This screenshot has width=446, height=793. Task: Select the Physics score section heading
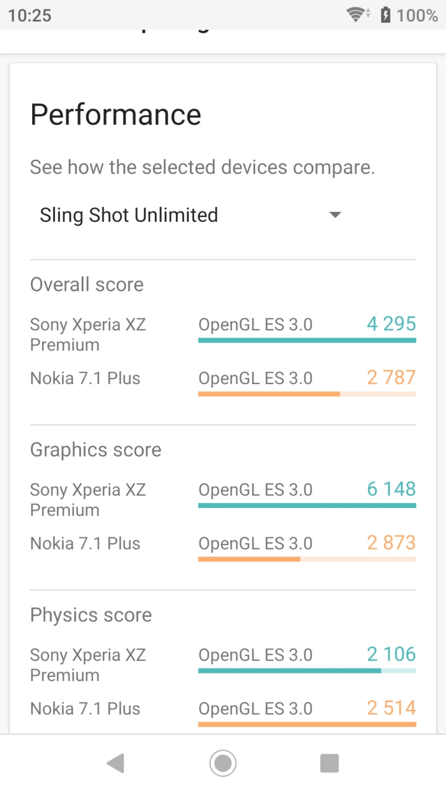tap(91, 615)
